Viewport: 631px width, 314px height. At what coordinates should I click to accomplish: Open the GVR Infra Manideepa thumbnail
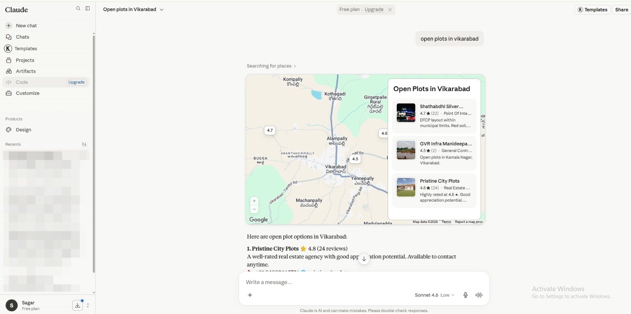click(x=406, y=150)
